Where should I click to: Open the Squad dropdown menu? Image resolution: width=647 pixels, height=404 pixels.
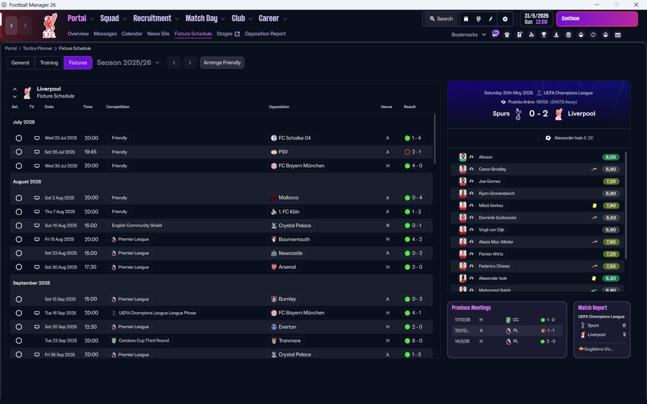click(x=113, y=19)
